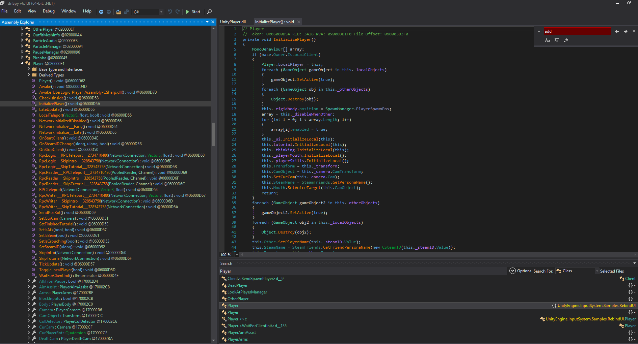
Task: Toggle Regular Expressions in find box
Action: [566, 40]
